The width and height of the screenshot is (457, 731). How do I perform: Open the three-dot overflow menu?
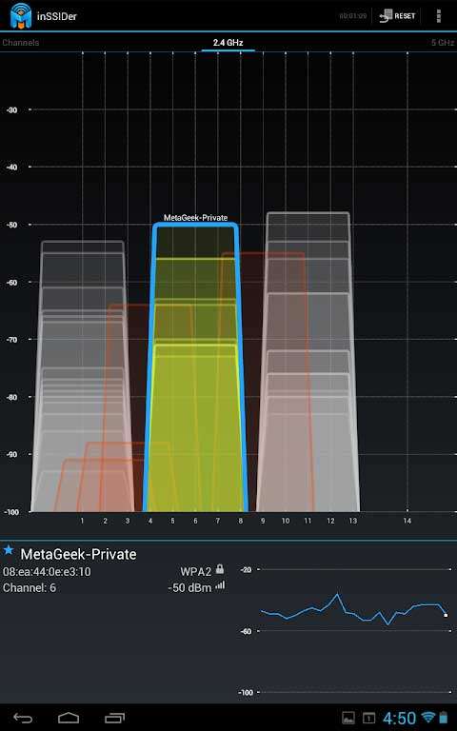(x=438, y=15)
